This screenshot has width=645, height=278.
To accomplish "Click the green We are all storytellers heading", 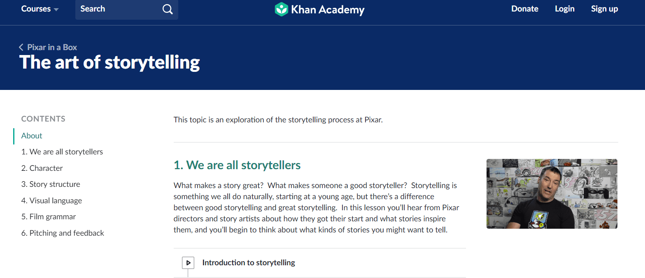I will point(237,165).
